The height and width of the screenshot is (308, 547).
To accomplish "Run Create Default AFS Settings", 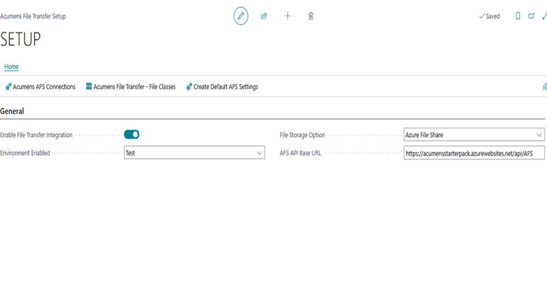I will tap(222, 87).
